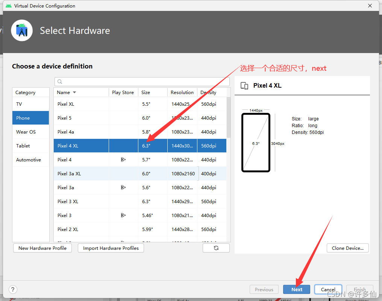The height and width of the screenshot is (301, 382).
Task: Select the Pixel 3a device name
Action: (x=65, y=187)
